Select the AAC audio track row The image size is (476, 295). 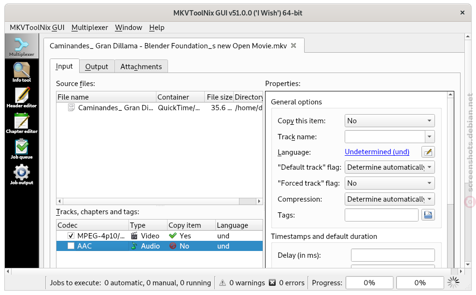pos(159,246)
